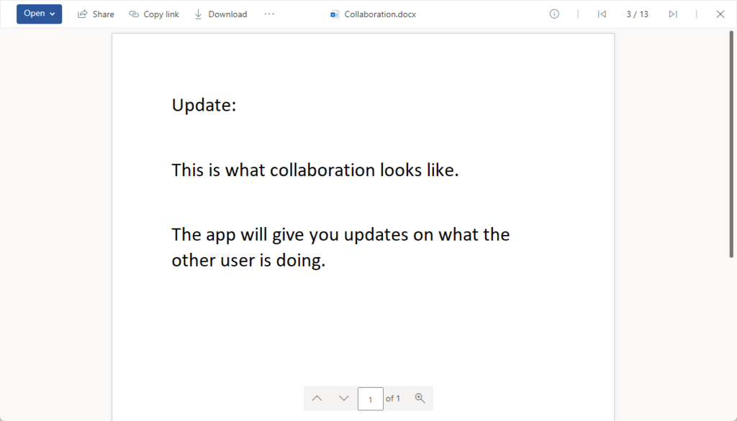Go to the next file arrow
This screenshot has height=421, width=737.
673,14
